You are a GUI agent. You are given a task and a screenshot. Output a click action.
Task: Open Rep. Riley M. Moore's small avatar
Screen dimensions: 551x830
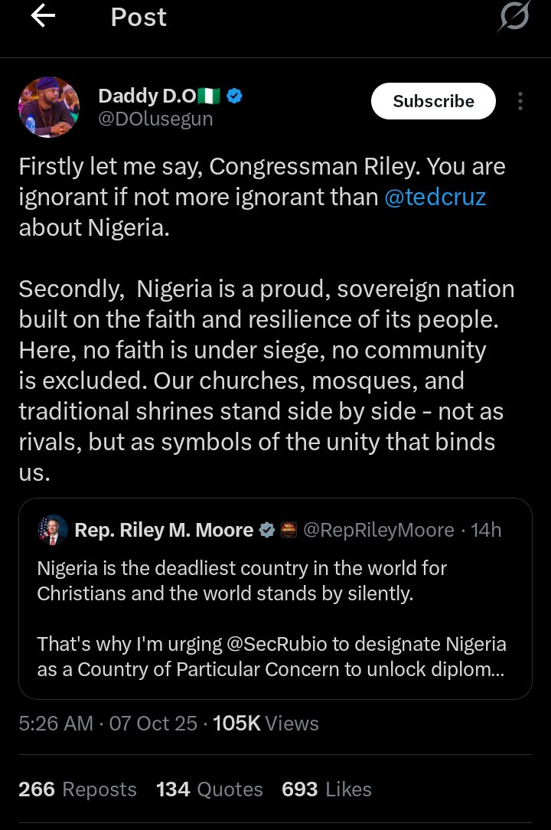[53, 530]
